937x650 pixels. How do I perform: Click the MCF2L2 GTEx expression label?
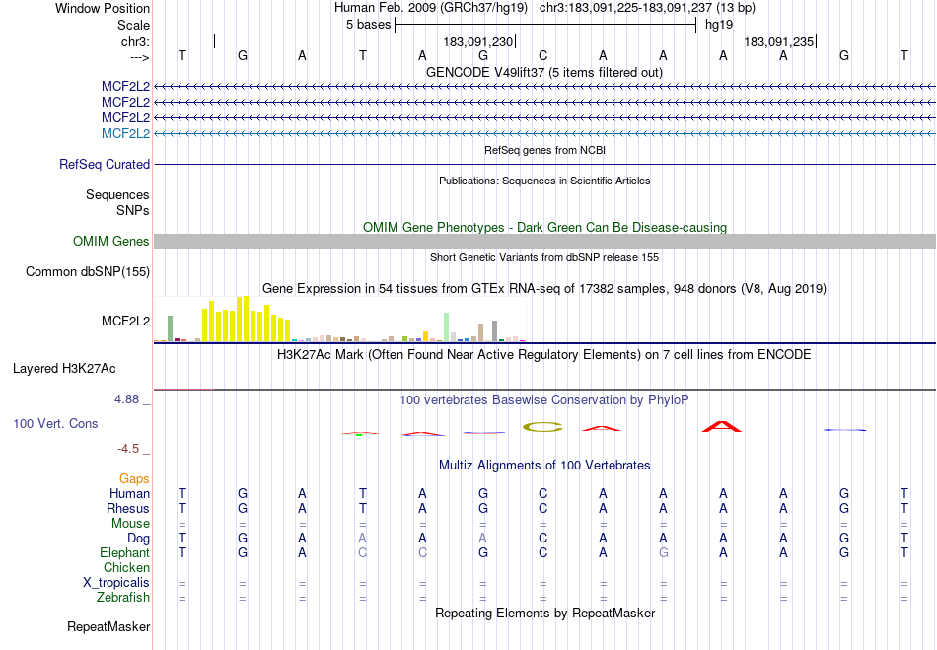[x=125, y=321]
